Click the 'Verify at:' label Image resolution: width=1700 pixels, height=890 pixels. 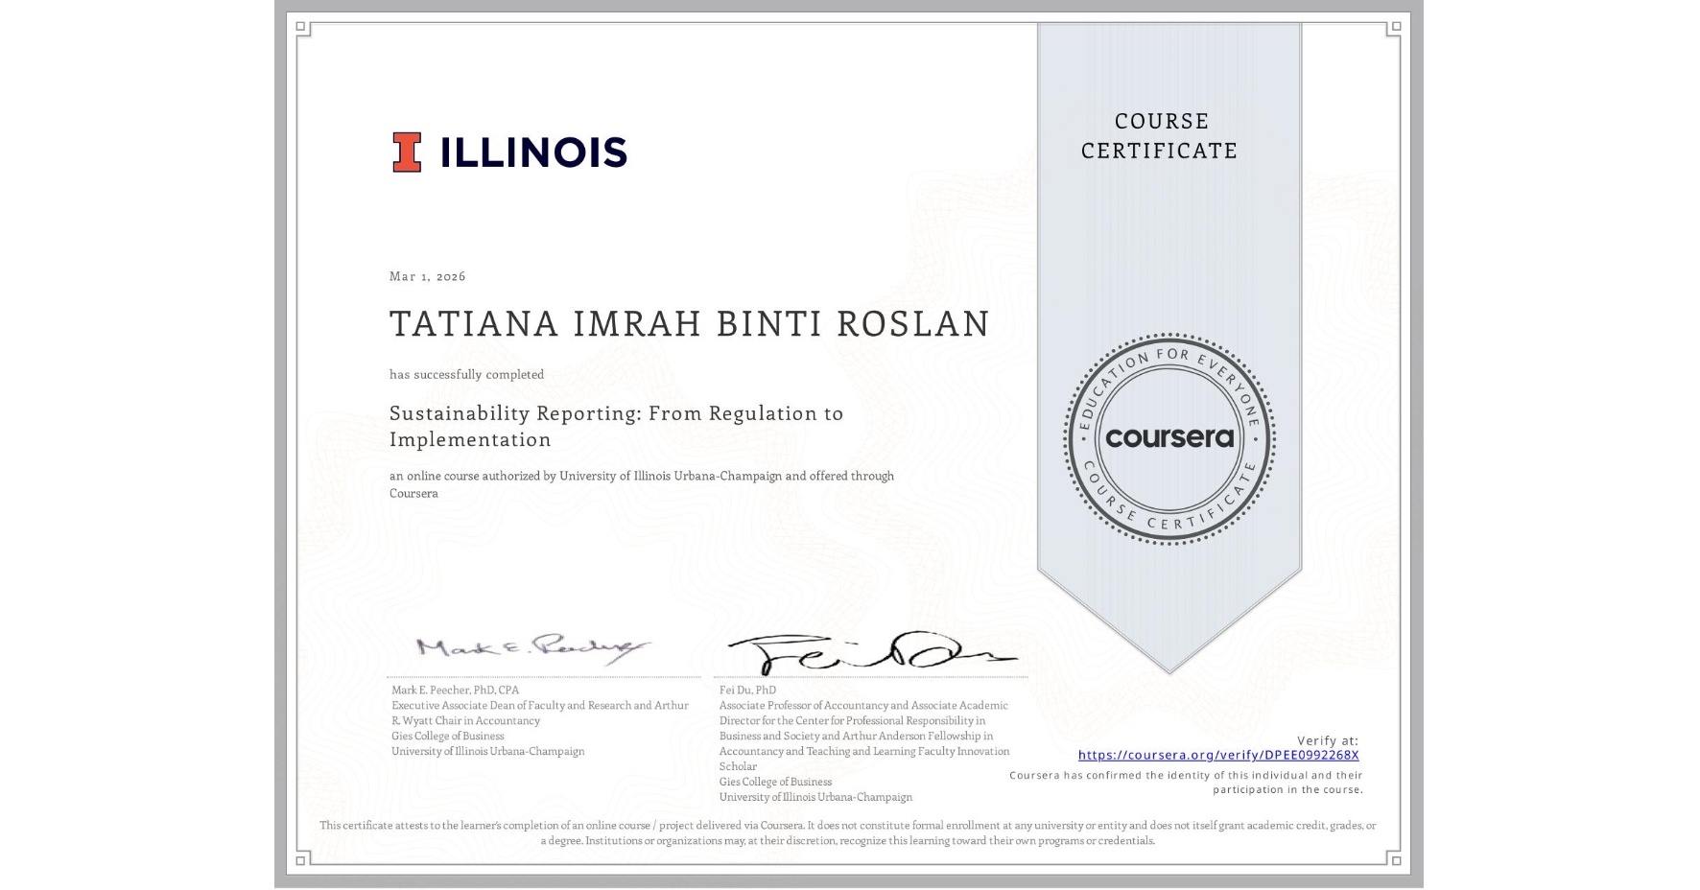(x=1328, y=740)
